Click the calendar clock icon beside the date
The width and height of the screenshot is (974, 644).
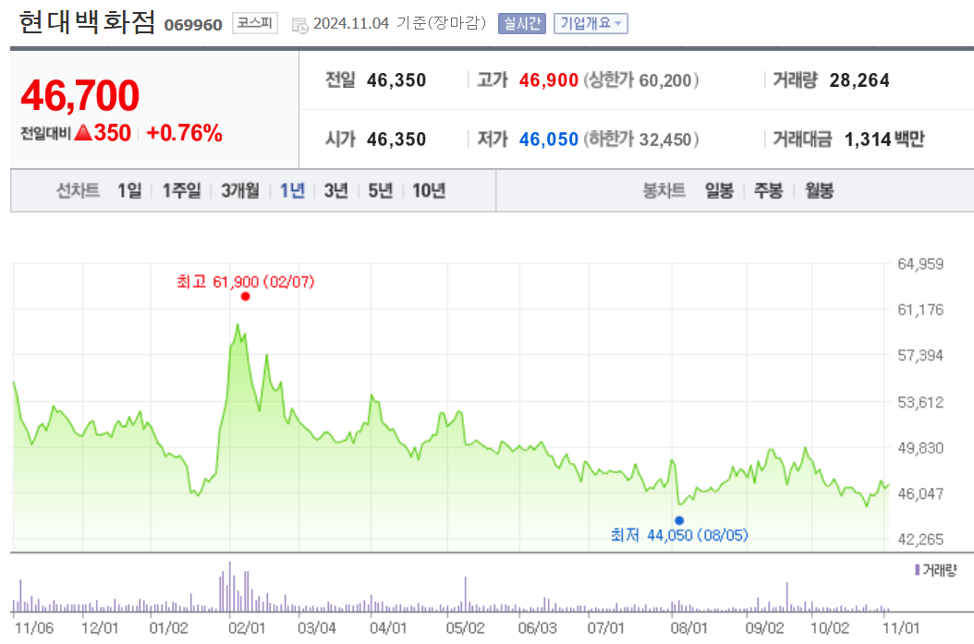(x=299, y=25)
